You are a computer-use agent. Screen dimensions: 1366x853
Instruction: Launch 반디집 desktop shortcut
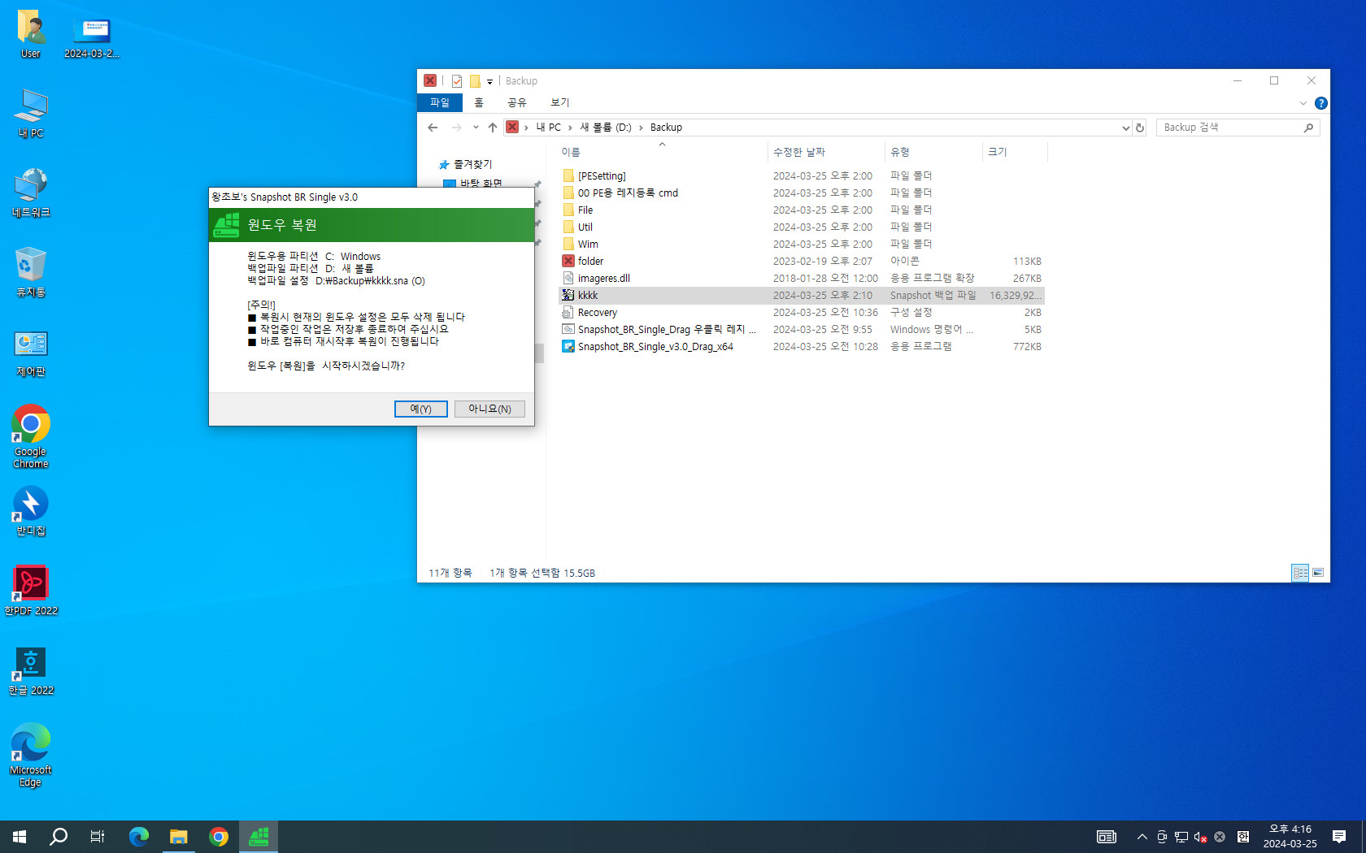(31, 512)
